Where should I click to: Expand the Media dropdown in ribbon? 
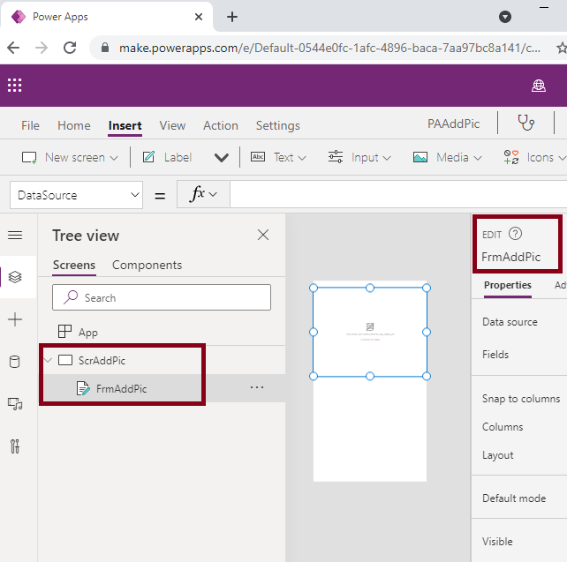(478, 158)
